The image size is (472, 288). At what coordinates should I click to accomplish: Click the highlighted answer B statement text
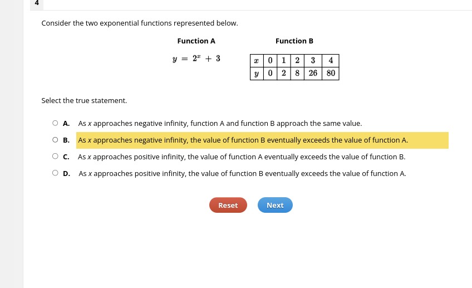pyautogui.click(x=243, y=140)
